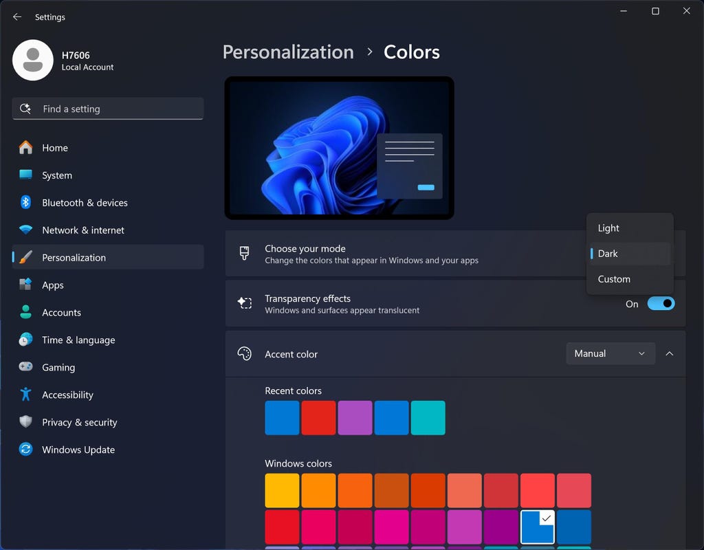The height and width of the screenshot is (550, 704).
Task: Collapse the Accent color section chevron
Action: [669, 353]
